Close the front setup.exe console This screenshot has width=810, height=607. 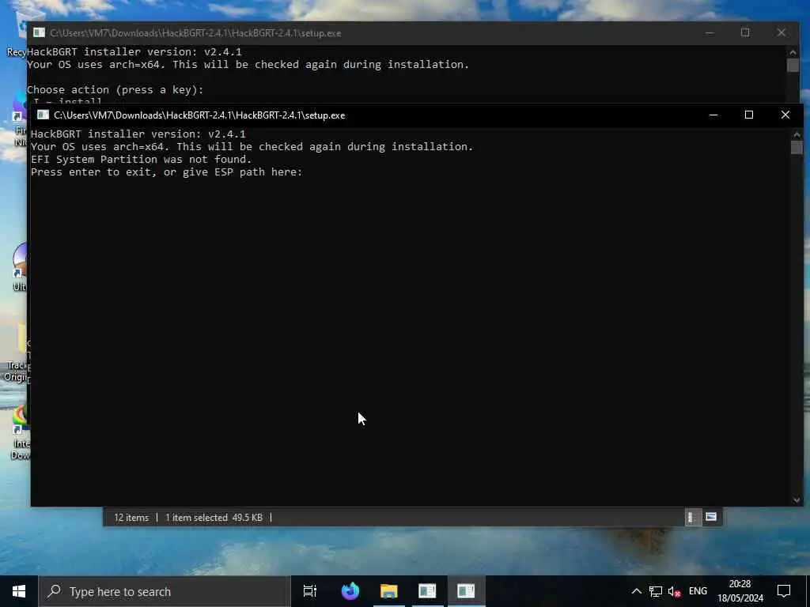(785, 115)
